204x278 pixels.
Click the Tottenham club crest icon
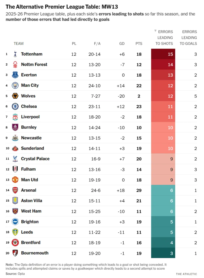click(15, 54)
